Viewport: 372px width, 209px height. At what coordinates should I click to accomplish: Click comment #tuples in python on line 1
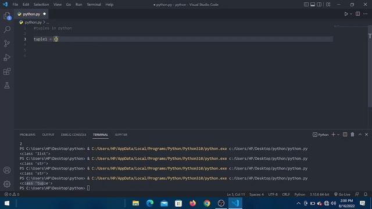click(x=53, y=28)
